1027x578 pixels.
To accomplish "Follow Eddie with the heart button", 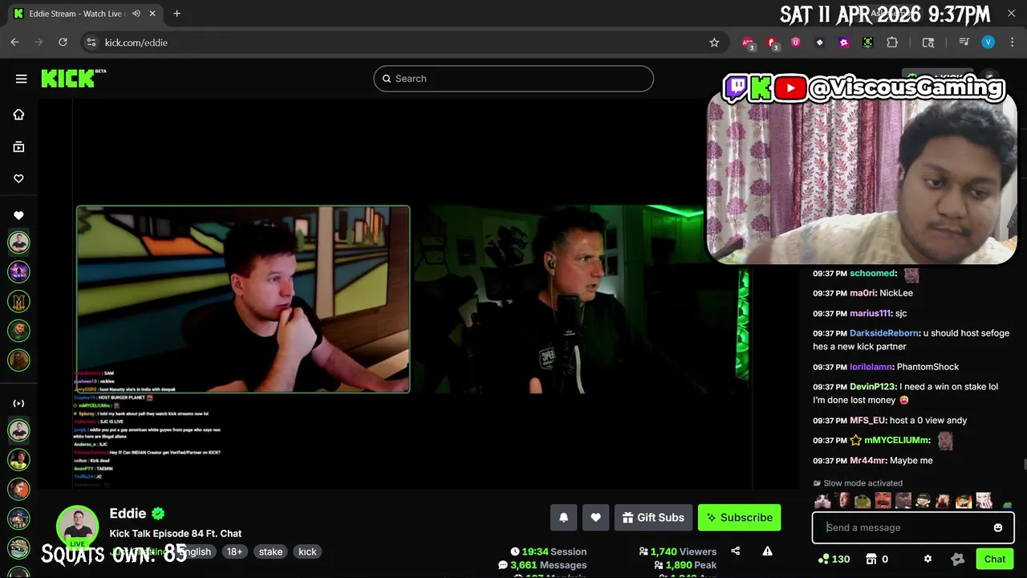I will [x=595, y=518].
